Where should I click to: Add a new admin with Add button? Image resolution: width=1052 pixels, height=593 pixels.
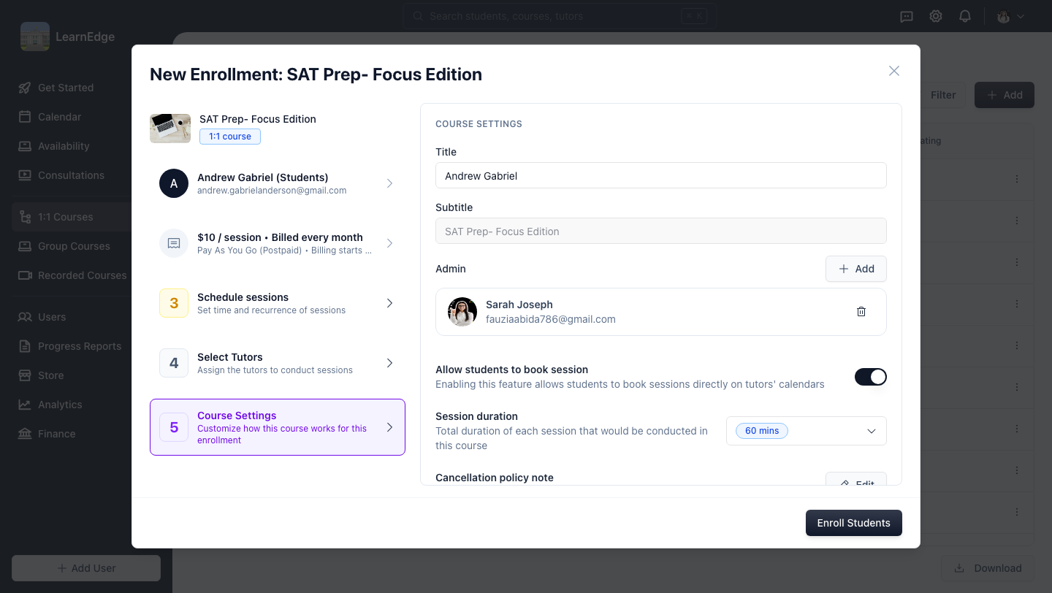pos(856,269)
